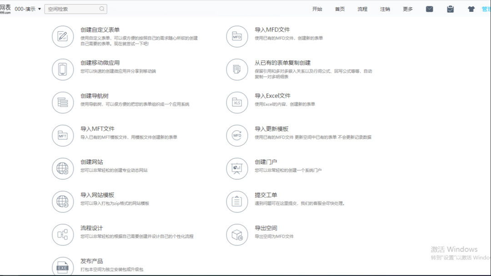Open 流程设计 with its flowchart icon
Viewport: 491px width, 276px height.
pyautogui.click(x=63, y=234)
